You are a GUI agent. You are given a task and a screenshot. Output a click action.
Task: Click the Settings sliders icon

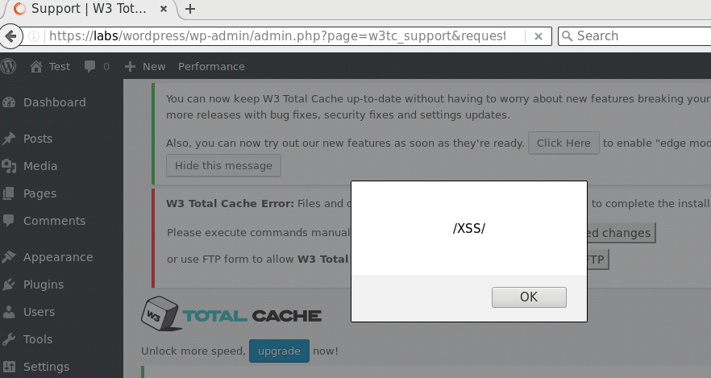pos(9,366)
